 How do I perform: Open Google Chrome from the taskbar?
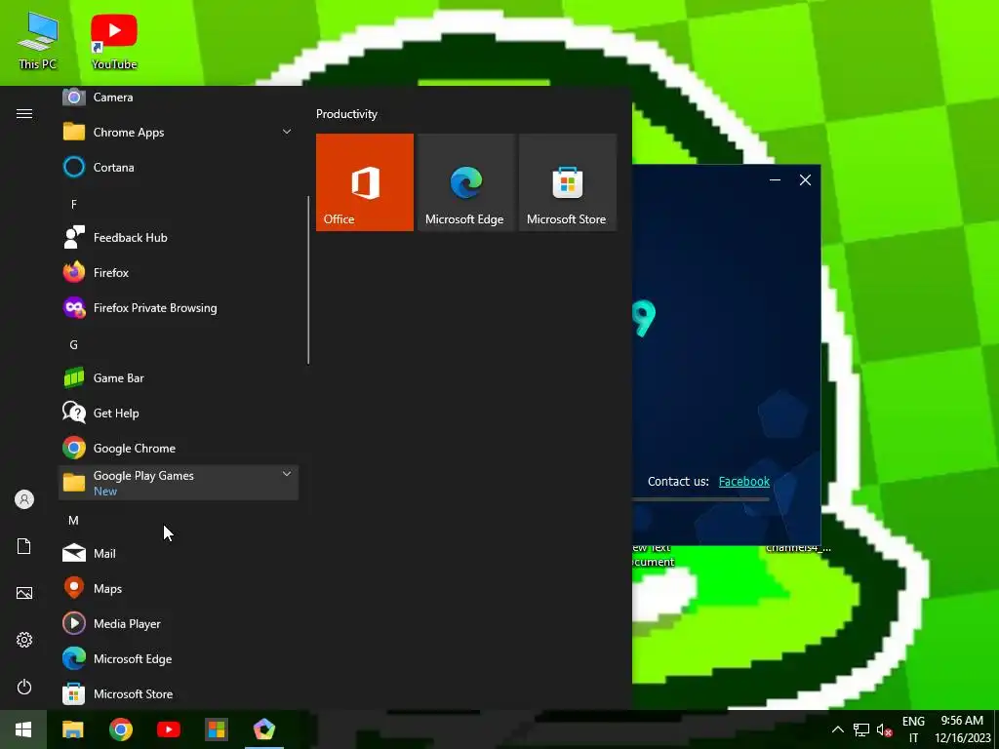coord(120,729)
